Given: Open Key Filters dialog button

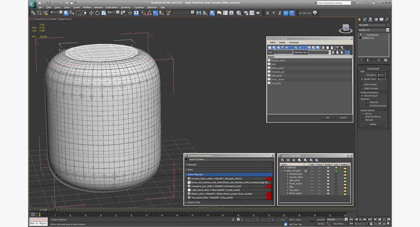Looking at the screenshot, I should (339, 224).
